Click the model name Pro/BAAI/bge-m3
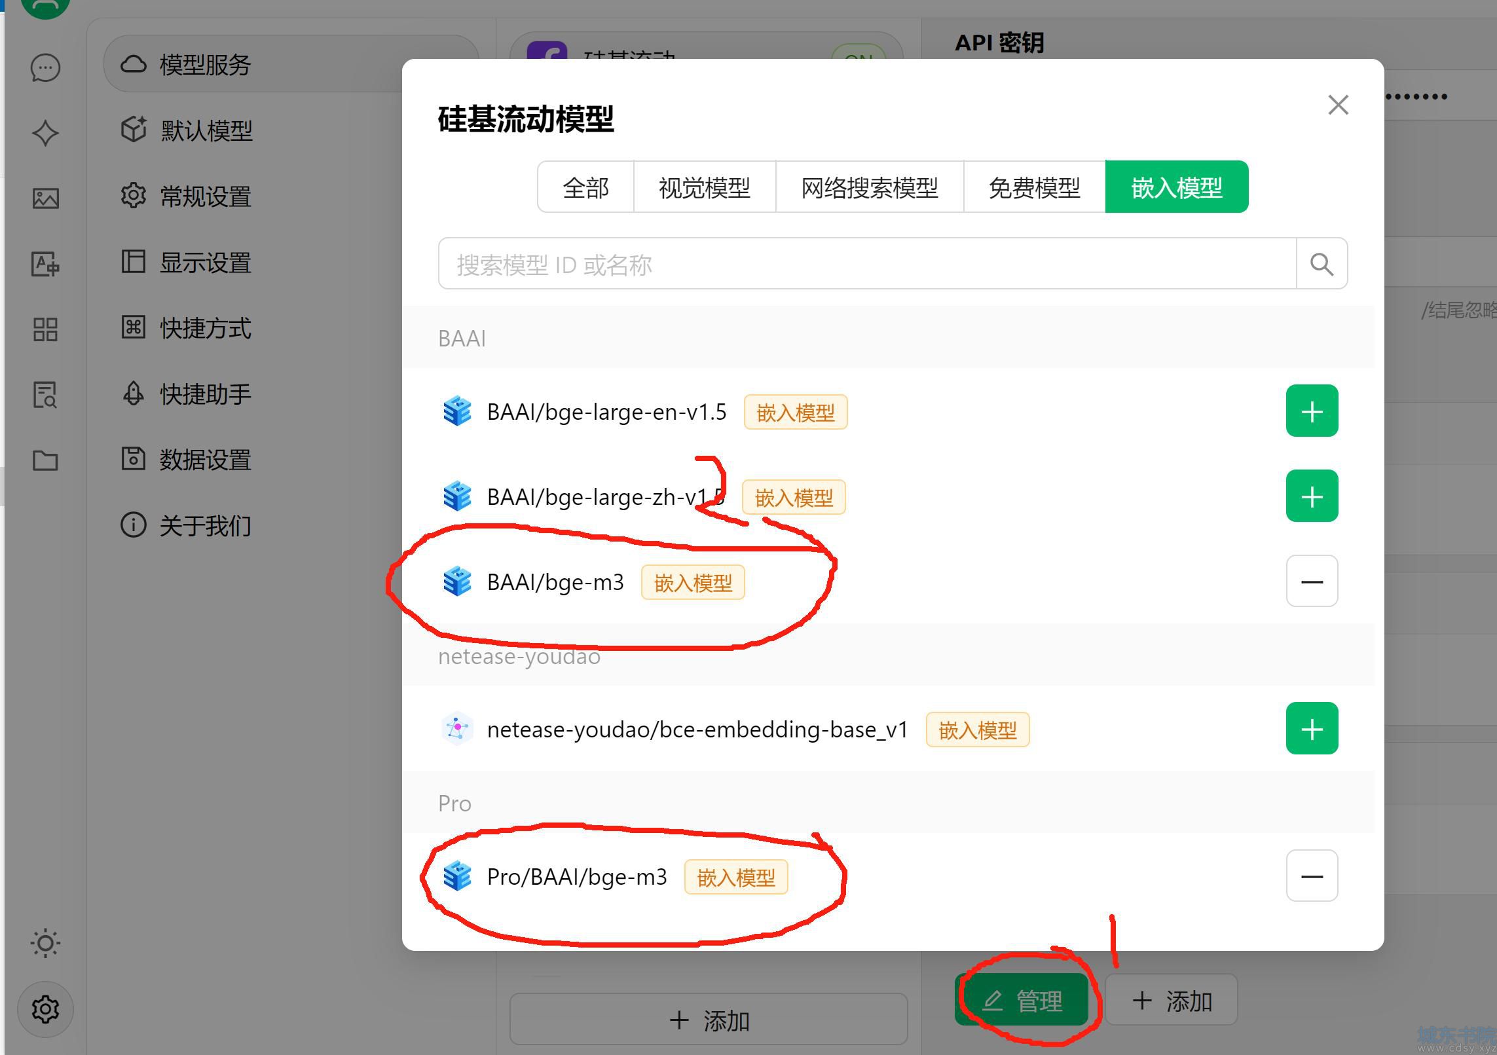The height and width of the screenshot is (1055, 1497). [x=577, y=876]
